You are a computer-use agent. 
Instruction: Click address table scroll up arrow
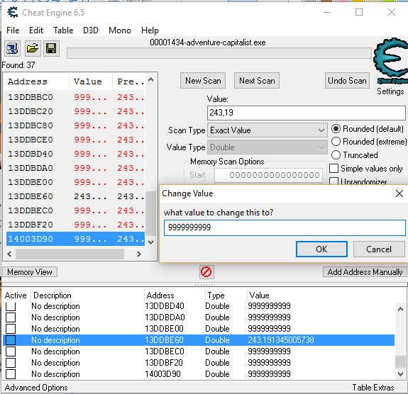coord(400,309)
